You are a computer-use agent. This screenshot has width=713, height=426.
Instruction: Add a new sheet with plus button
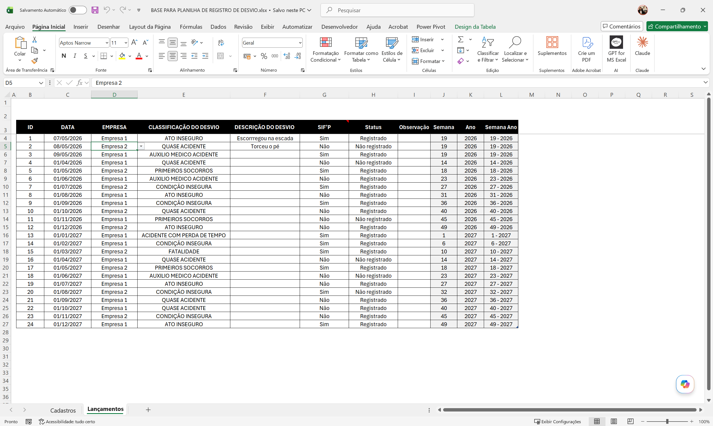pyautogui.click(x=148, y=410)
